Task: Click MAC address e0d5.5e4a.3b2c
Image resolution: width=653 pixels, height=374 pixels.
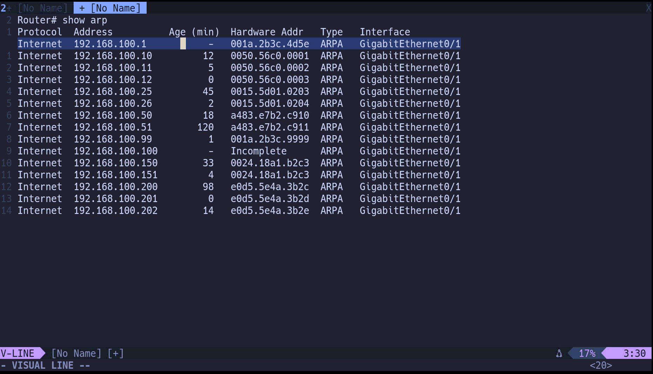Action: (270, 187)
